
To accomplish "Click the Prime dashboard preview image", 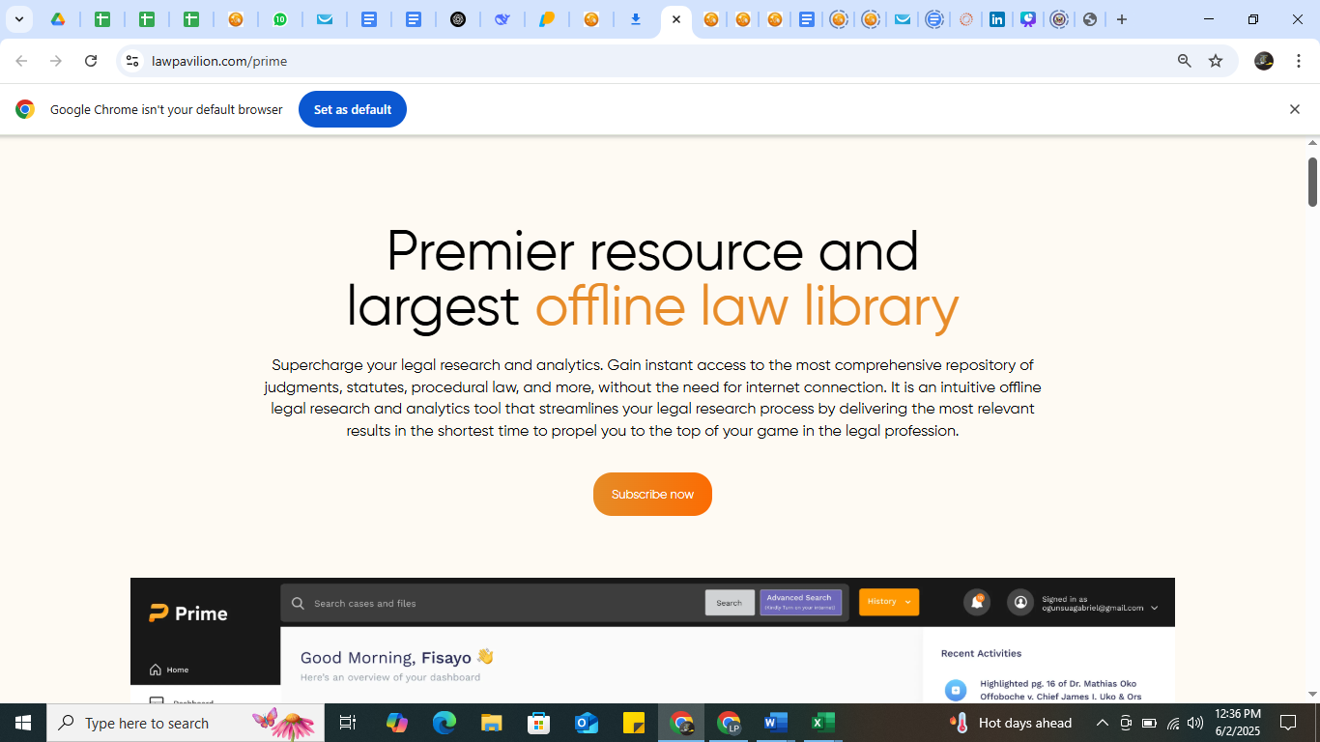I will click(652, 641).
